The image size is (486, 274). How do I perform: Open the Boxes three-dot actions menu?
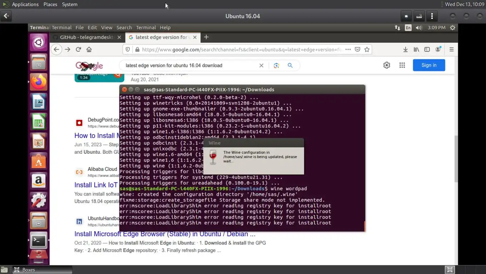[x=432, y=16]
